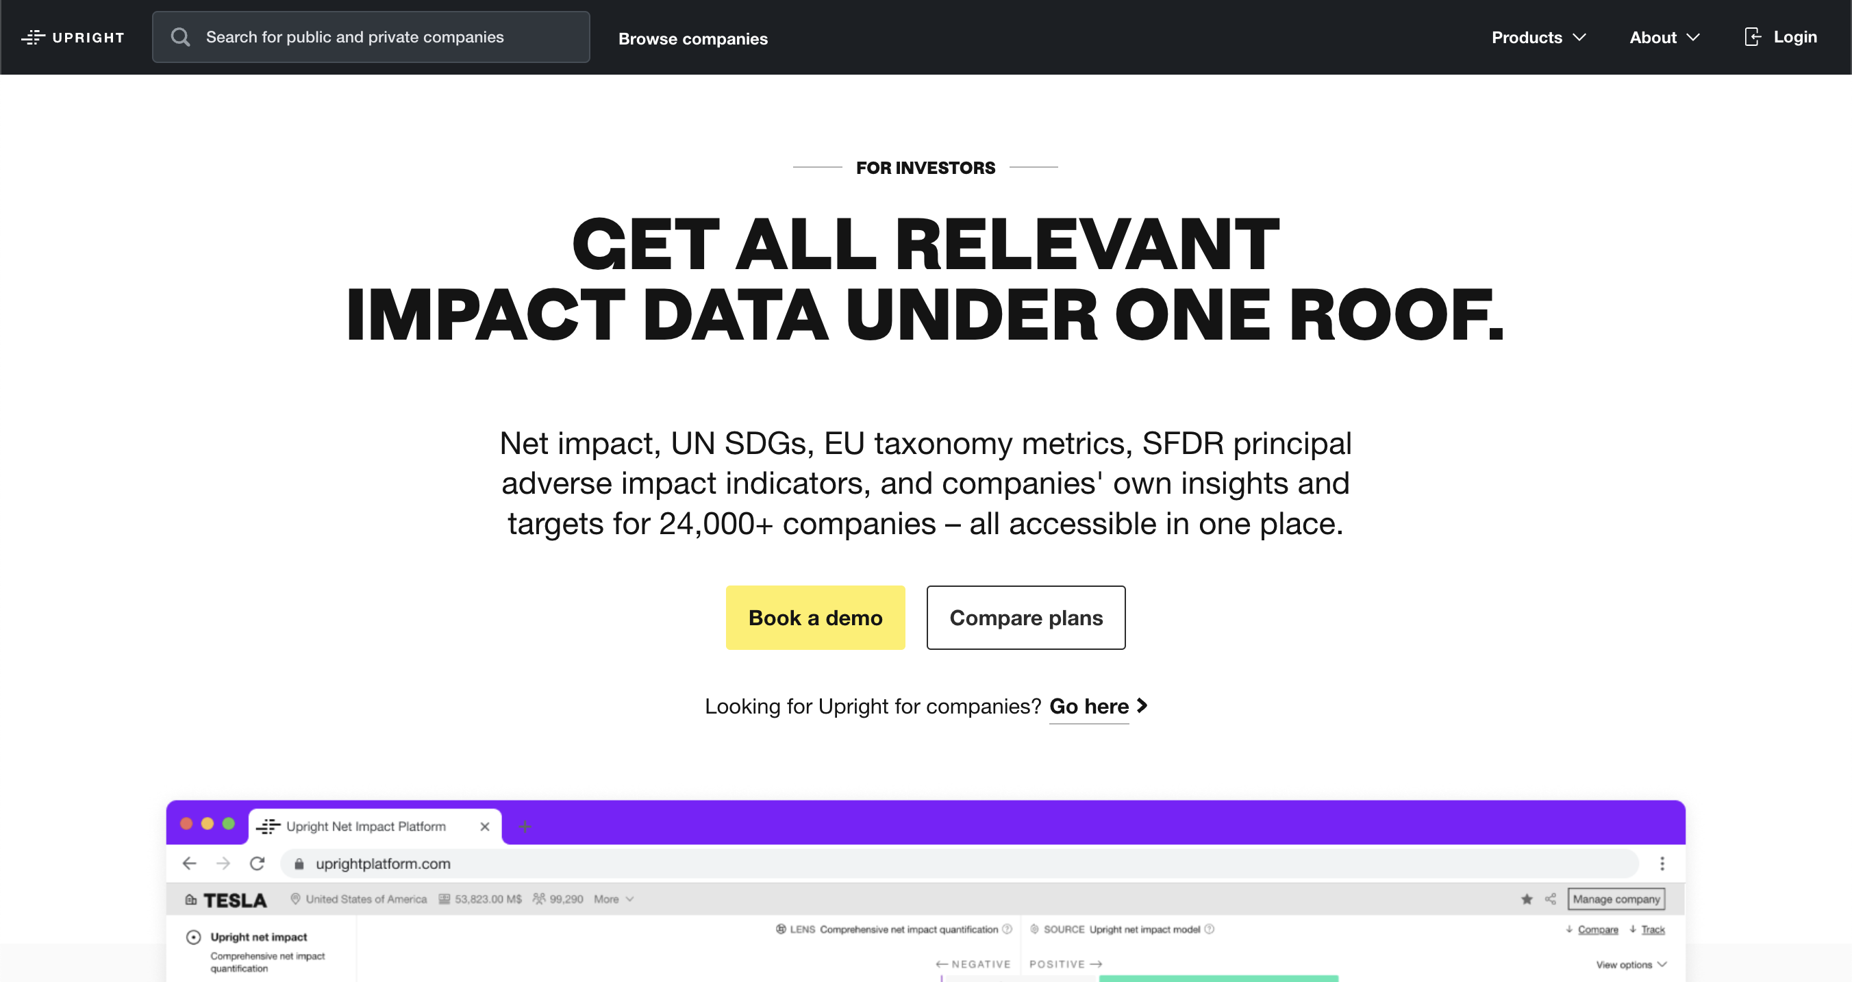The image size is (1852, 982).
Task: Click the Compare plans button
Action: tap(1026, 617)
